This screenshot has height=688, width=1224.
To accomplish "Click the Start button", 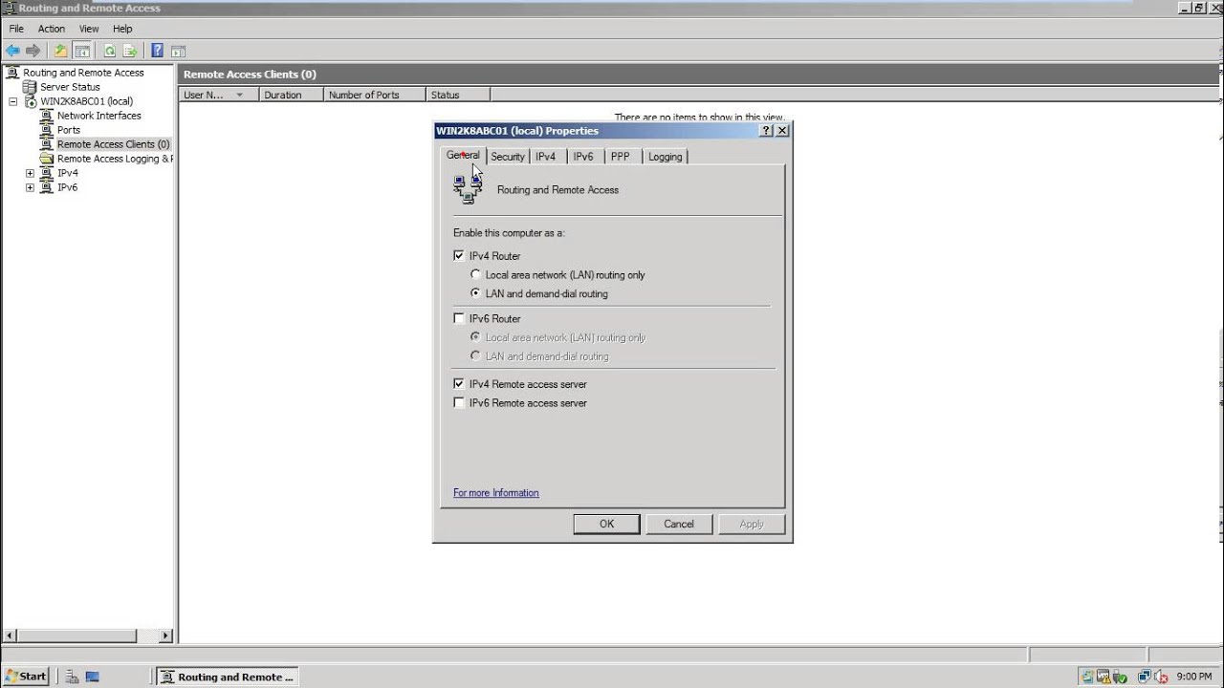I will pyautogui.click(x=26, y=677).
